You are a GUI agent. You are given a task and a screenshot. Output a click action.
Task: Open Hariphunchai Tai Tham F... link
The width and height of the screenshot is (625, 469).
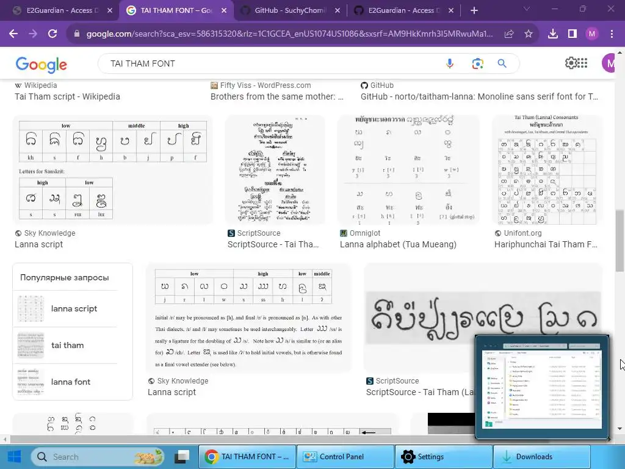pyautogui.click(x=546, y=244)
